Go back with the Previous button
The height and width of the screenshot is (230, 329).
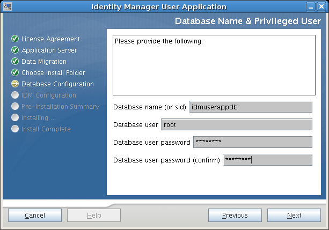(x=235, y=216)
